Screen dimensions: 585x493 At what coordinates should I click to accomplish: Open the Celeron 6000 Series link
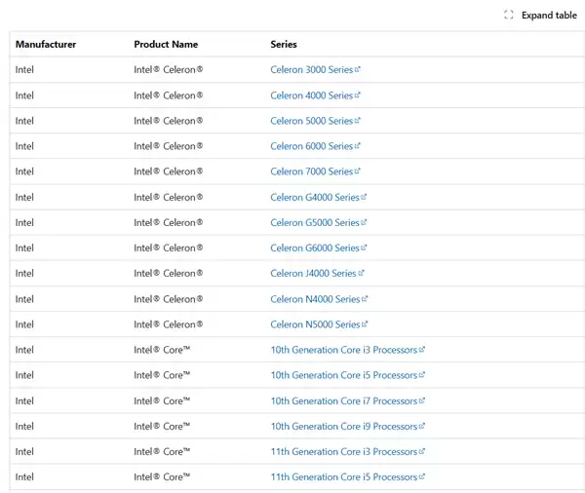[x=311, y=146]
